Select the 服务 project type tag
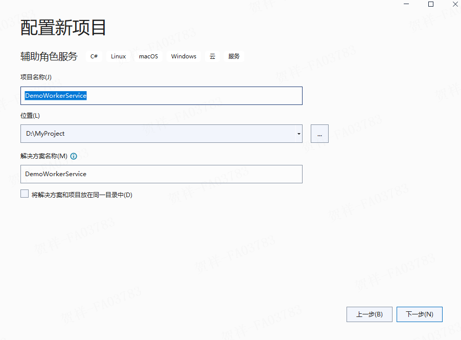Screen dimensions: 461x340 point(234,56)
